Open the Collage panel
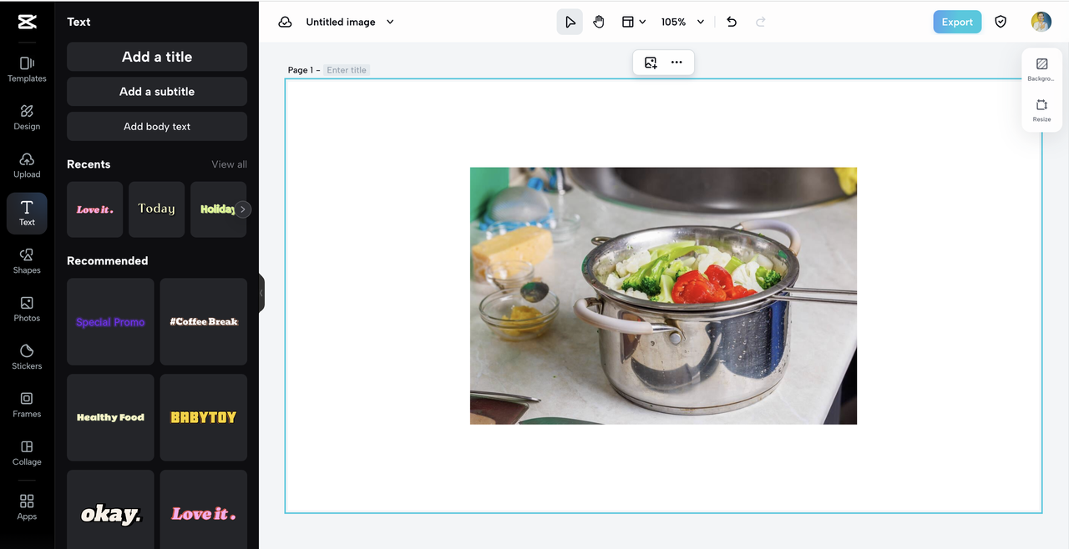 (x=27, y=453)
